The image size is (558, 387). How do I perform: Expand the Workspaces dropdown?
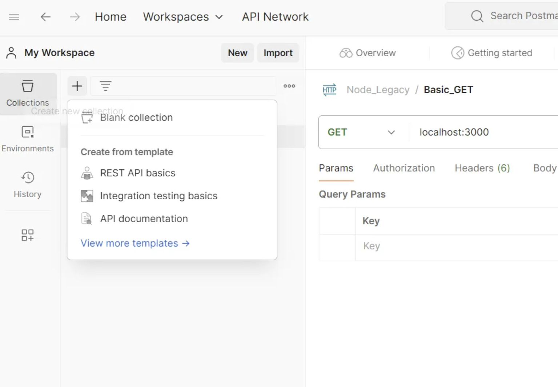coord(183,17)
